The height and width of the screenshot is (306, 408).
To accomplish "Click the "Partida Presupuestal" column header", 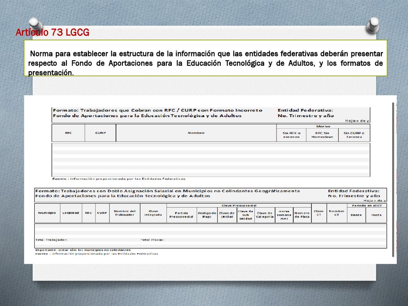I will click(181, 215).
